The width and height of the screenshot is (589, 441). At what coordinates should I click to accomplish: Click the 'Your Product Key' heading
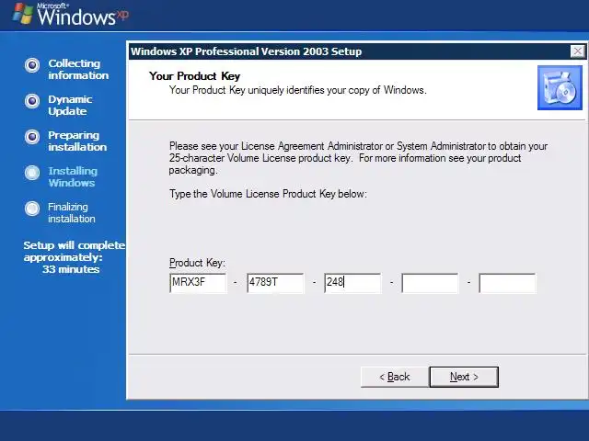(x=194, y=76)
